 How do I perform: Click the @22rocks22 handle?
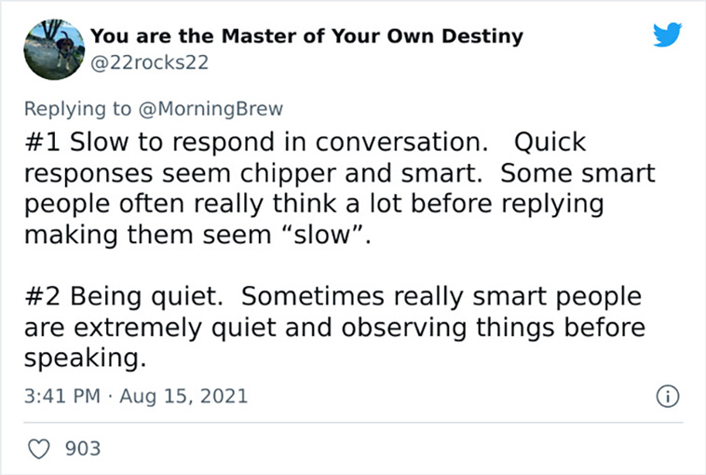point(149,62)
